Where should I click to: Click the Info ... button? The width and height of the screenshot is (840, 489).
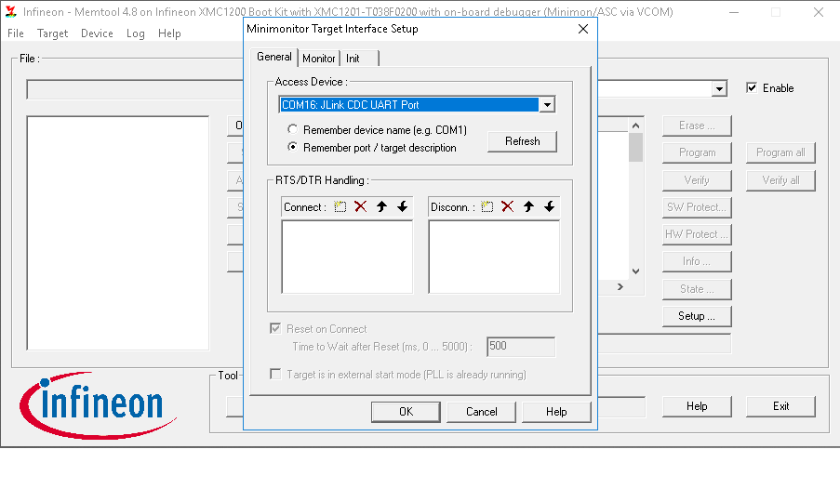pos(697,261)
